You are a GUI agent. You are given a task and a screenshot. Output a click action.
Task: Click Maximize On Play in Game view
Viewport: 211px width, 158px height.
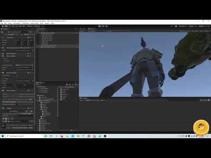185,31
